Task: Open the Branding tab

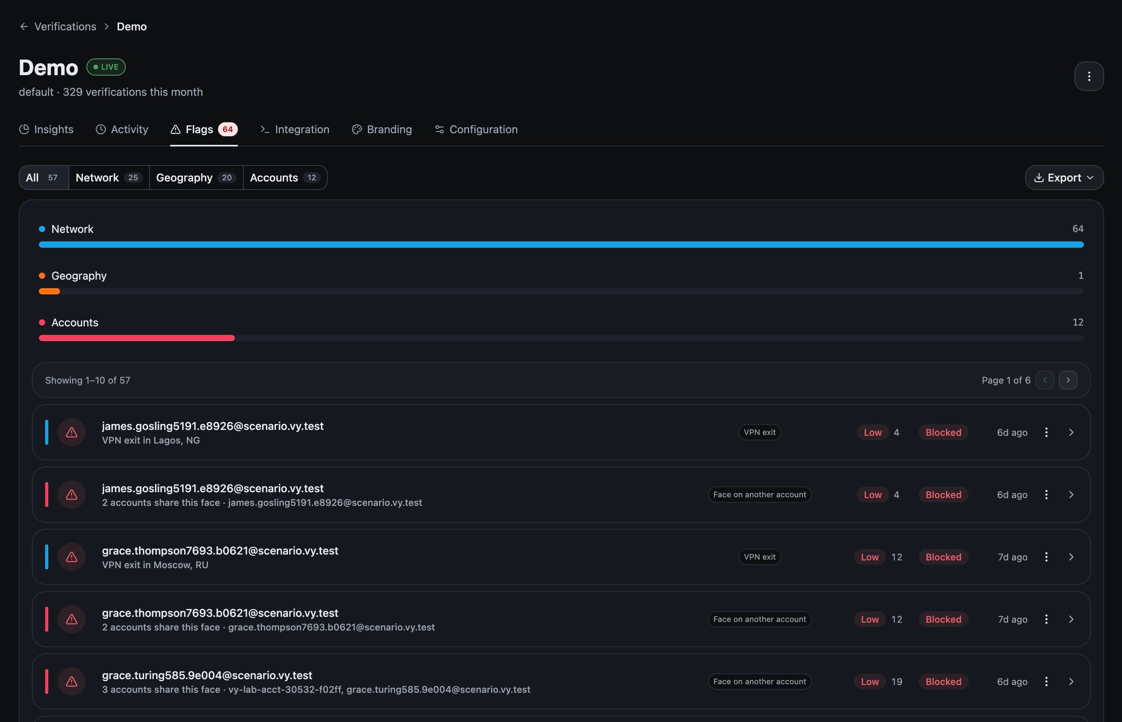Action: tap(382, 129)
